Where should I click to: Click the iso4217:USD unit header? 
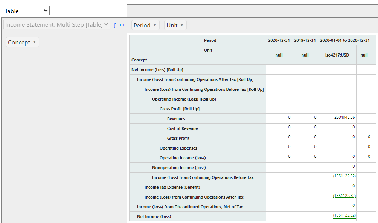(x=337, y=55)
